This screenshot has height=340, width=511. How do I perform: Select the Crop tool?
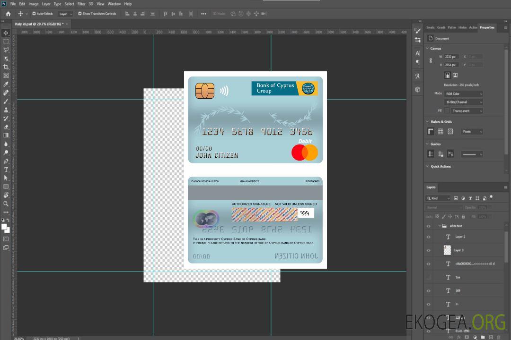[6, 67]
